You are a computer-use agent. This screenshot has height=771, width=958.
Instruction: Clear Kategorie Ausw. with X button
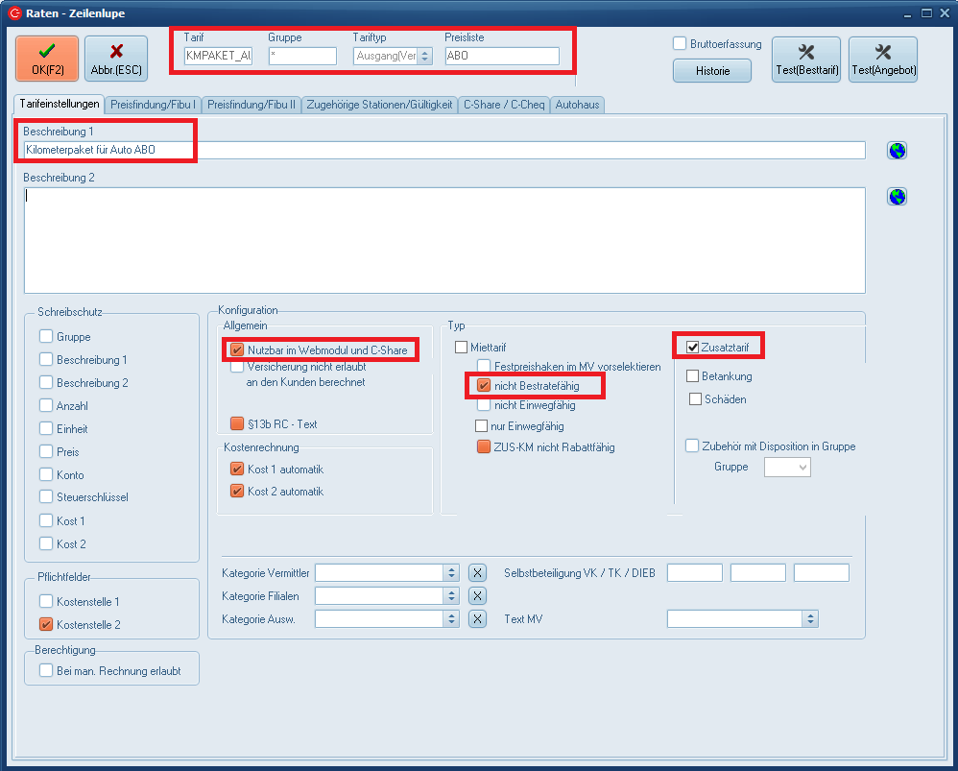point(477,618)
